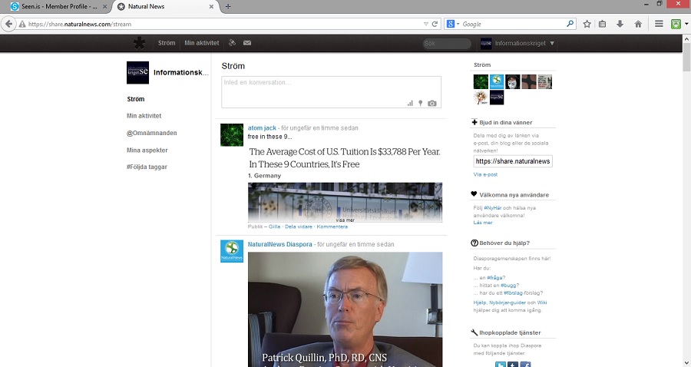691x367 pixels.
Task: Open URL history dropdown arrow
Action: (x=426, y=24)
